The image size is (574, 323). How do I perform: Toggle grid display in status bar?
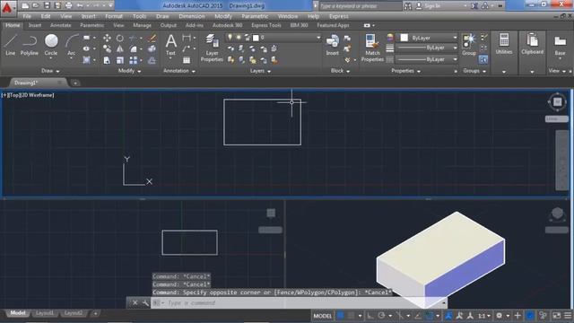340,316
